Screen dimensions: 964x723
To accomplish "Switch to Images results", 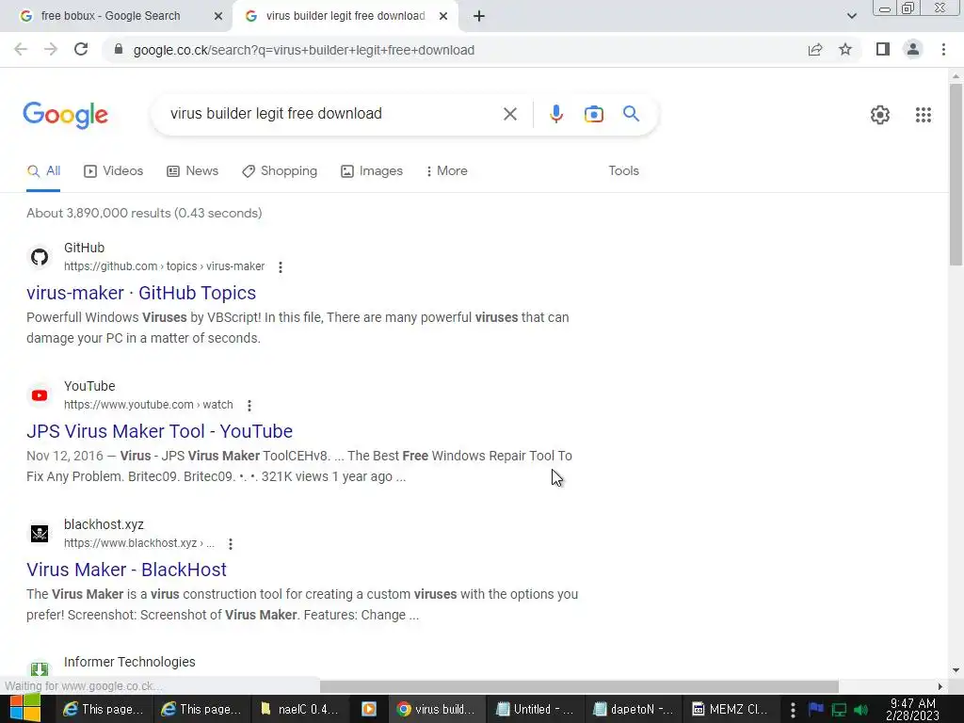I will point(372,171).
